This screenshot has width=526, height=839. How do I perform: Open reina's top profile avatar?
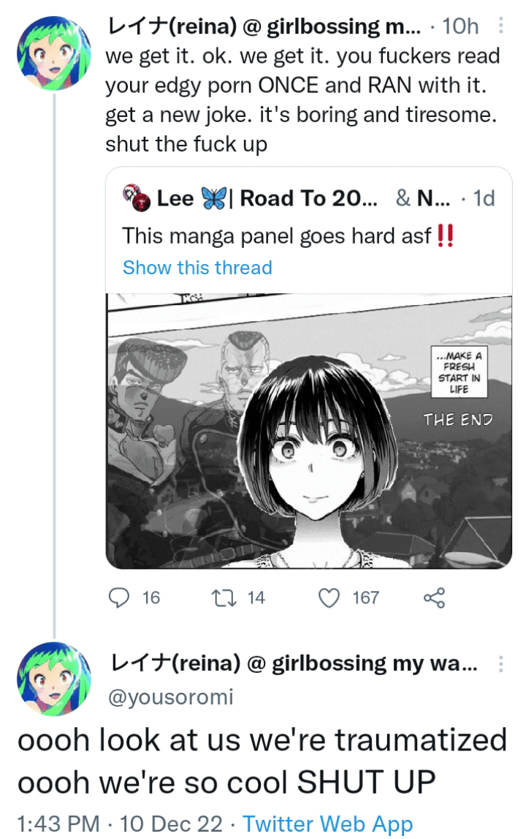[54, 53]
